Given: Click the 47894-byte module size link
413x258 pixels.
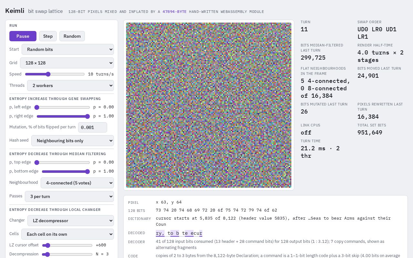Looking at the screenshot, I should coord(175,12).
